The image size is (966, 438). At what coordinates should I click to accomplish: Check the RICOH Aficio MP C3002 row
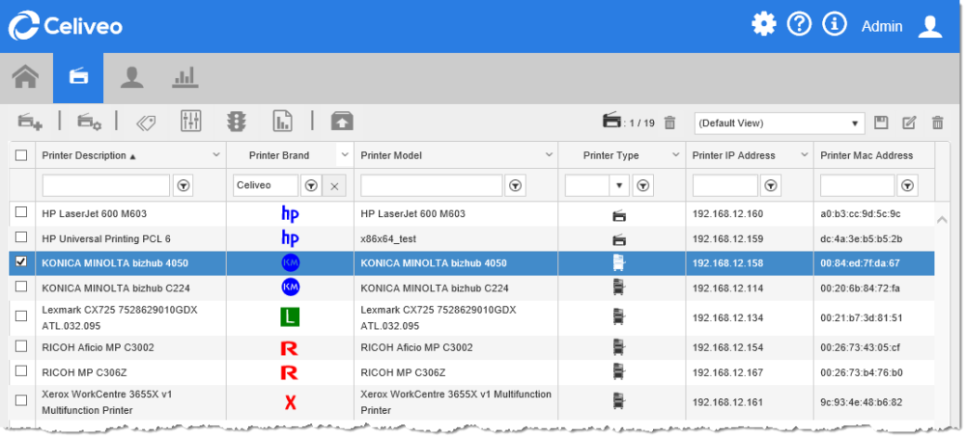pos(21,346)
